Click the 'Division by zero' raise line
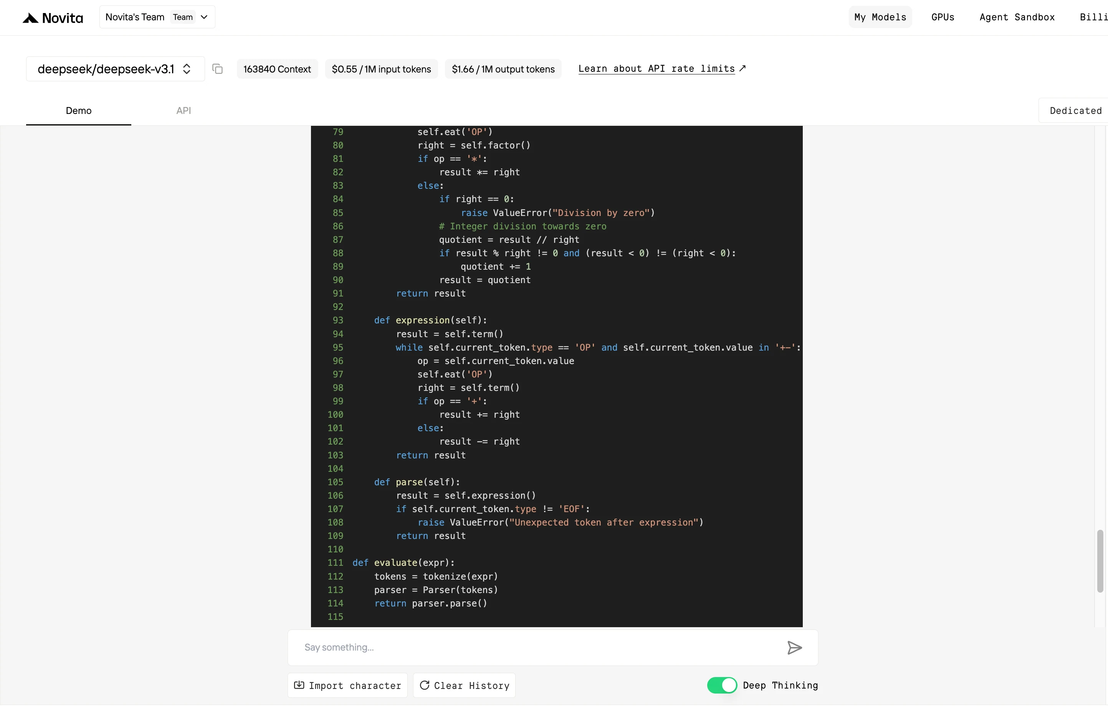1108x725 pixels. point(558,213)
